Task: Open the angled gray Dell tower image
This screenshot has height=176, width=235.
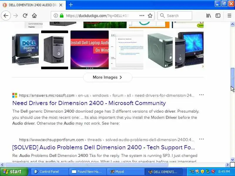Action: pos(160,50)
